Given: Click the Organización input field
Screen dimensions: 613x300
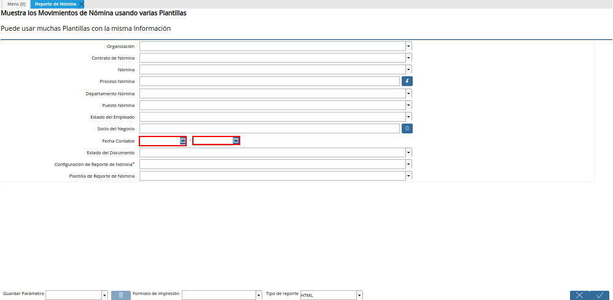Looking at the screenshot, I should [273, 46].
